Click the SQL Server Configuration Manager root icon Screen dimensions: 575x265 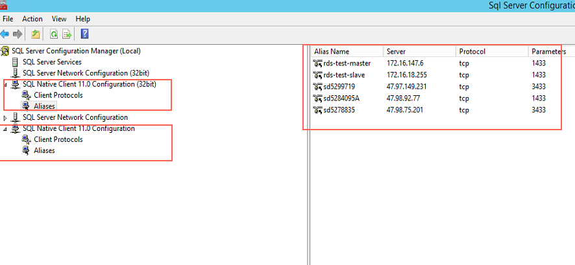[x=5, y=51]
